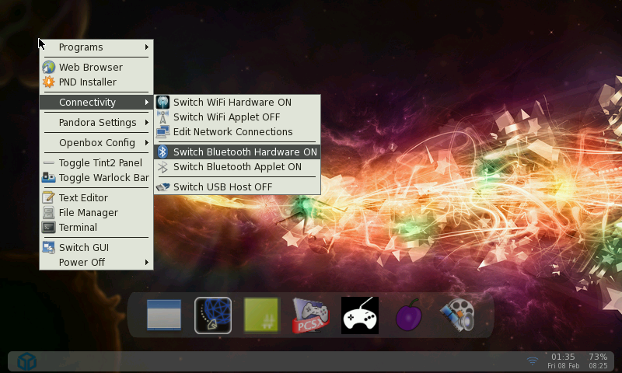622x373 pixels.
Task: Expand the Programs submenu arrow
Action: pyautogui.click(x=147, y=47)
